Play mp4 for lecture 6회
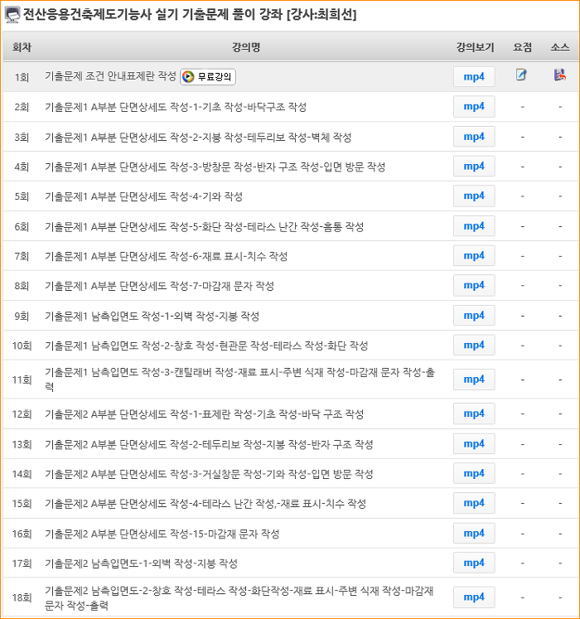Screen dimensions: 580x619 click(x=474, y=226)
